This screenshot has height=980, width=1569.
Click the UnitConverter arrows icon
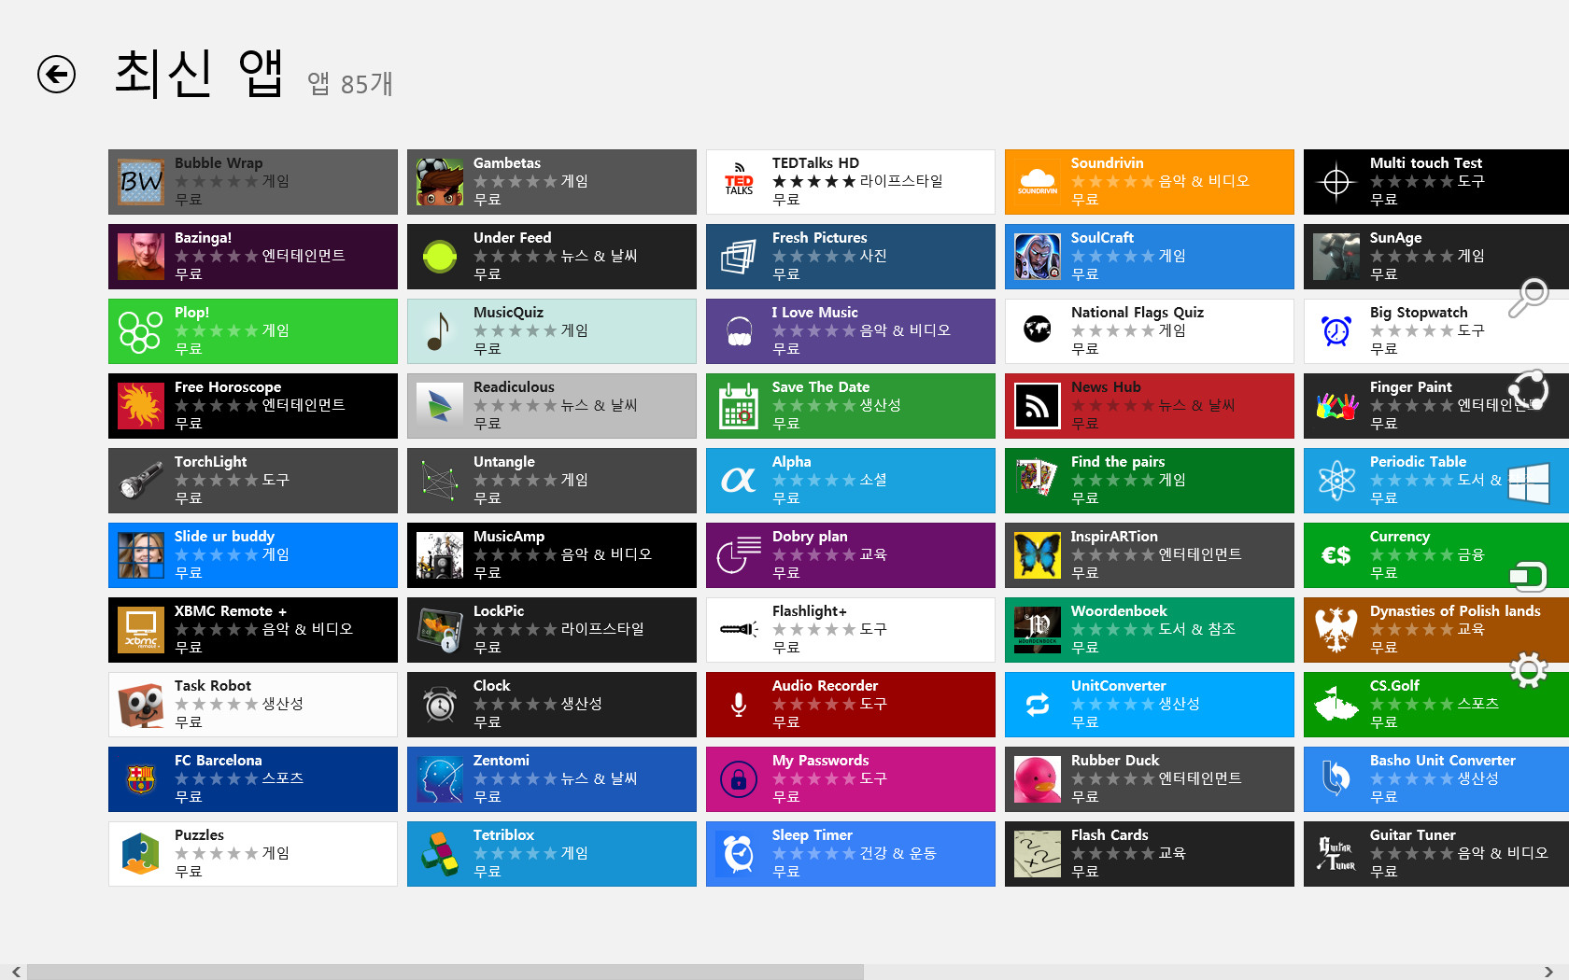click(1038, 705)
